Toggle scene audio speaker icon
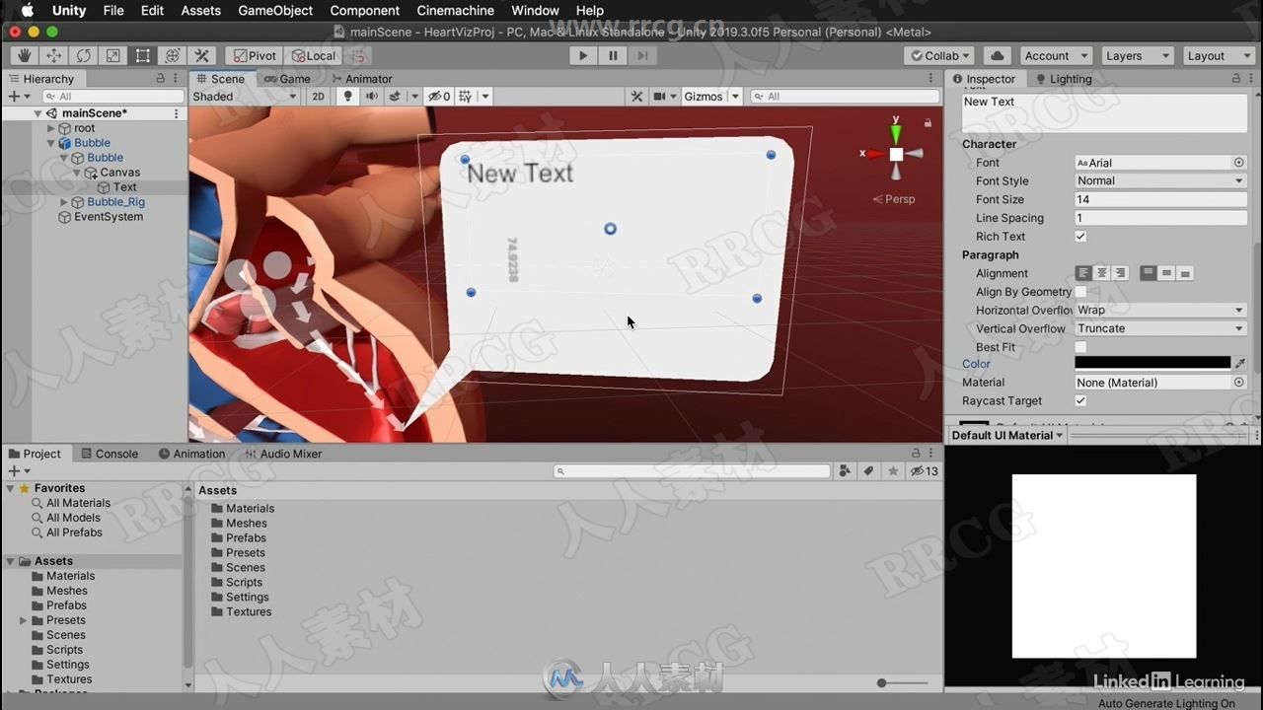 [x=371, y=97]
